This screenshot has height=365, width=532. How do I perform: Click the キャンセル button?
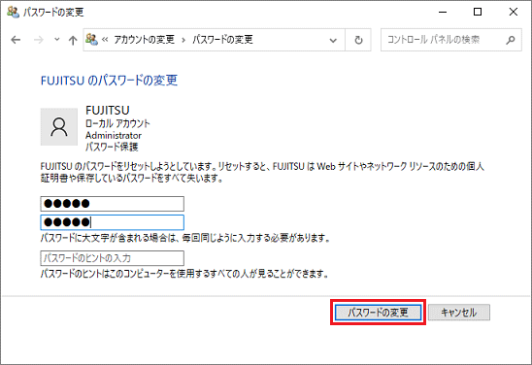coord(459,312)
